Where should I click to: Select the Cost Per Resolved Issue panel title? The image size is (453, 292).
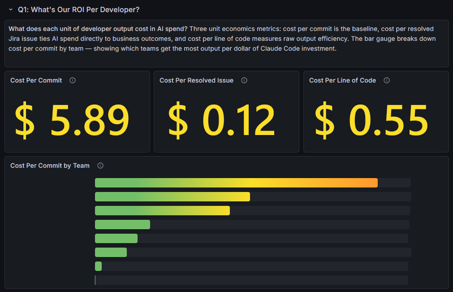(196, 80)
